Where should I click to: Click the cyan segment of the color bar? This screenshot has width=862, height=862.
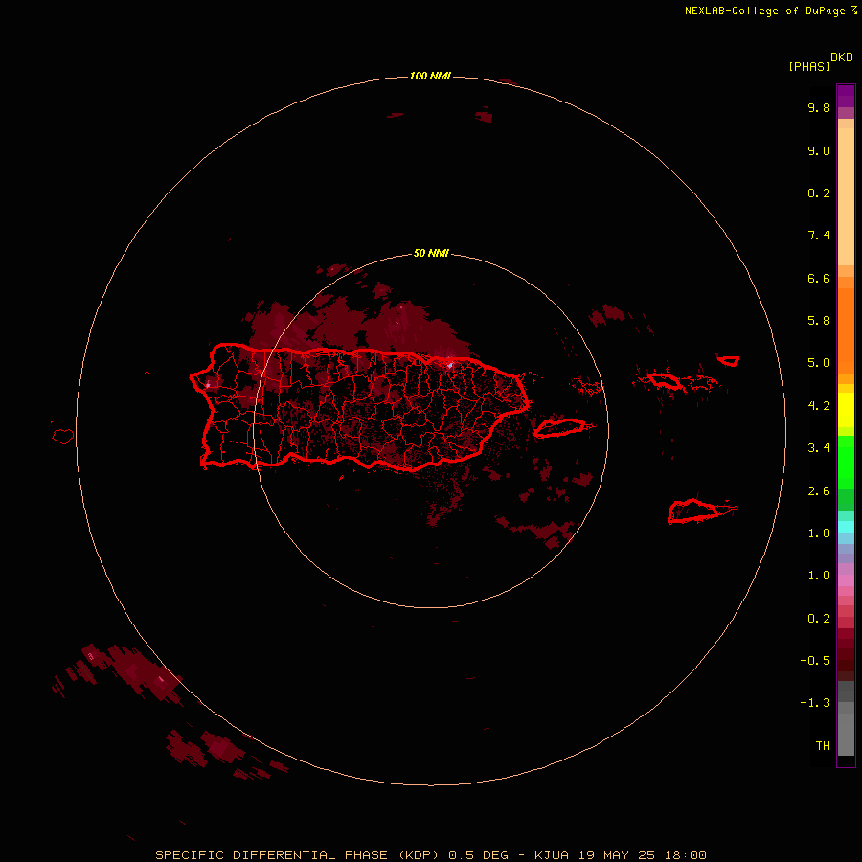pyautogui.click(x=846, y=527)
